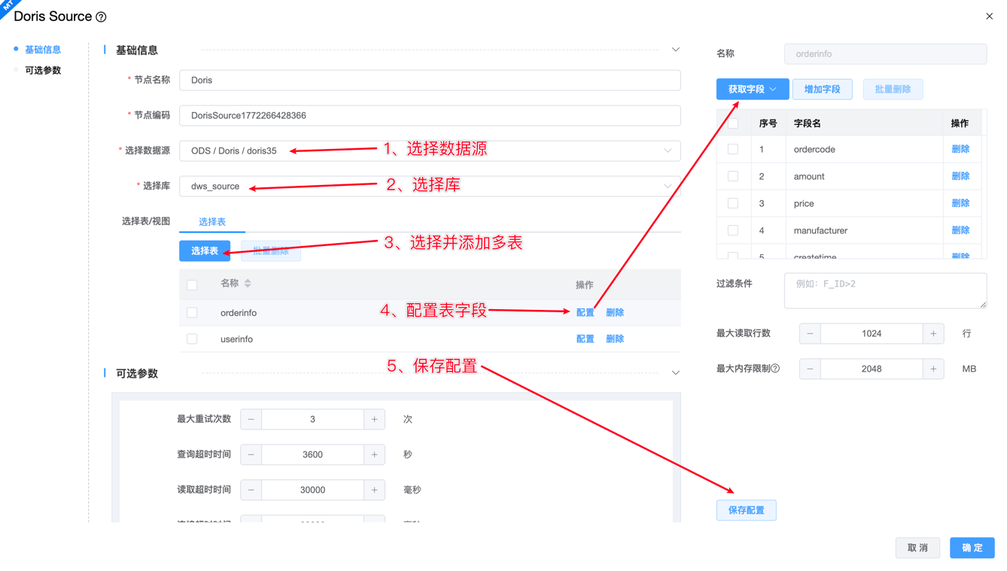The width and height of the screenshot is (1007, 571).
Task: Tick the checkbox for the ordercode field
Action: 733,150
